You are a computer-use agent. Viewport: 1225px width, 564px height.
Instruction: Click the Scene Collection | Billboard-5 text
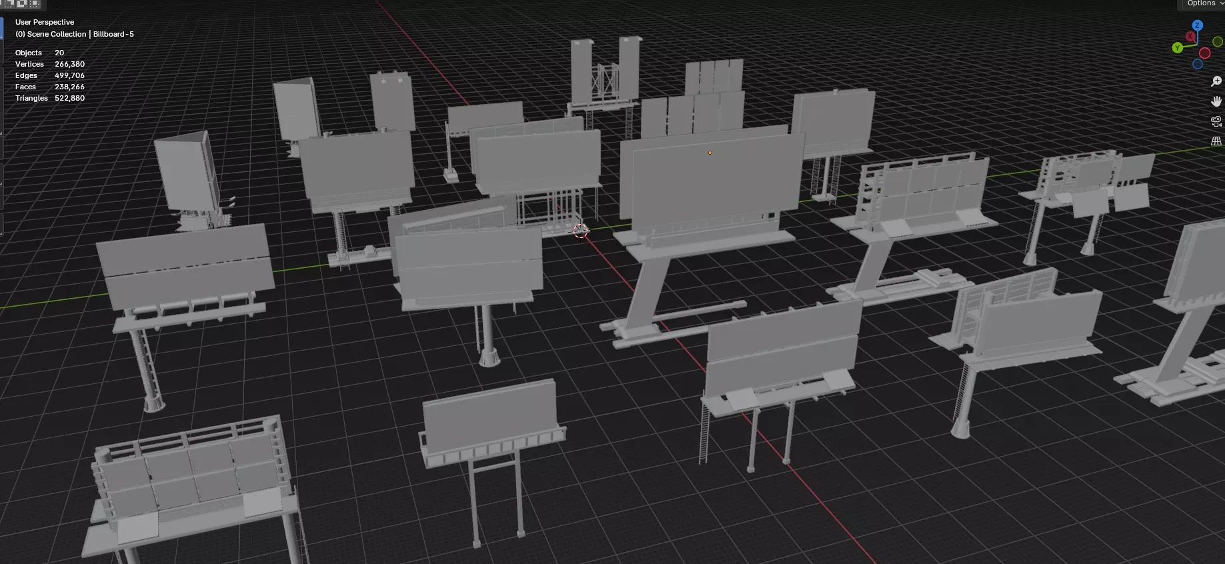point(75,34)
